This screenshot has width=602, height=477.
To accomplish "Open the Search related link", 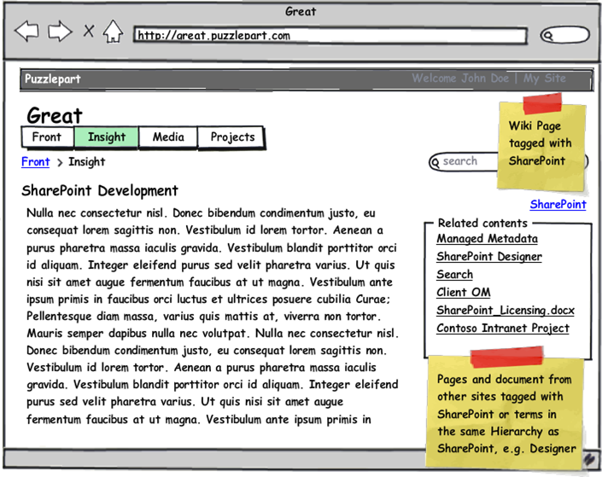I will tap(454, 275).
